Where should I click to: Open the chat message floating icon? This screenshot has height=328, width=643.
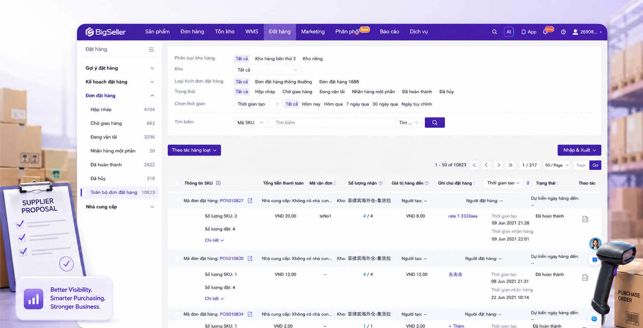[x=595, y=260]
